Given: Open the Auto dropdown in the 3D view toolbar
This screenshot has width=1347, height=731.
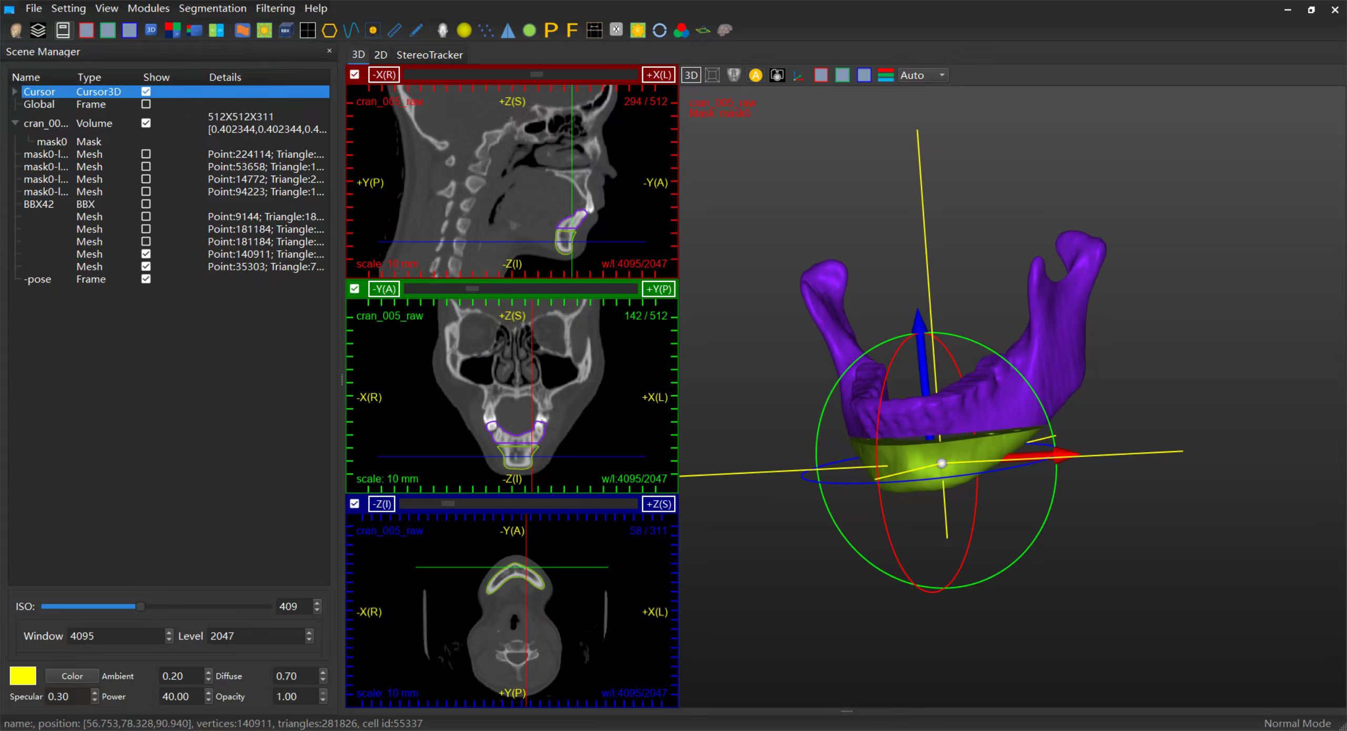Looking at the screenshot, I should click(923, 75).
